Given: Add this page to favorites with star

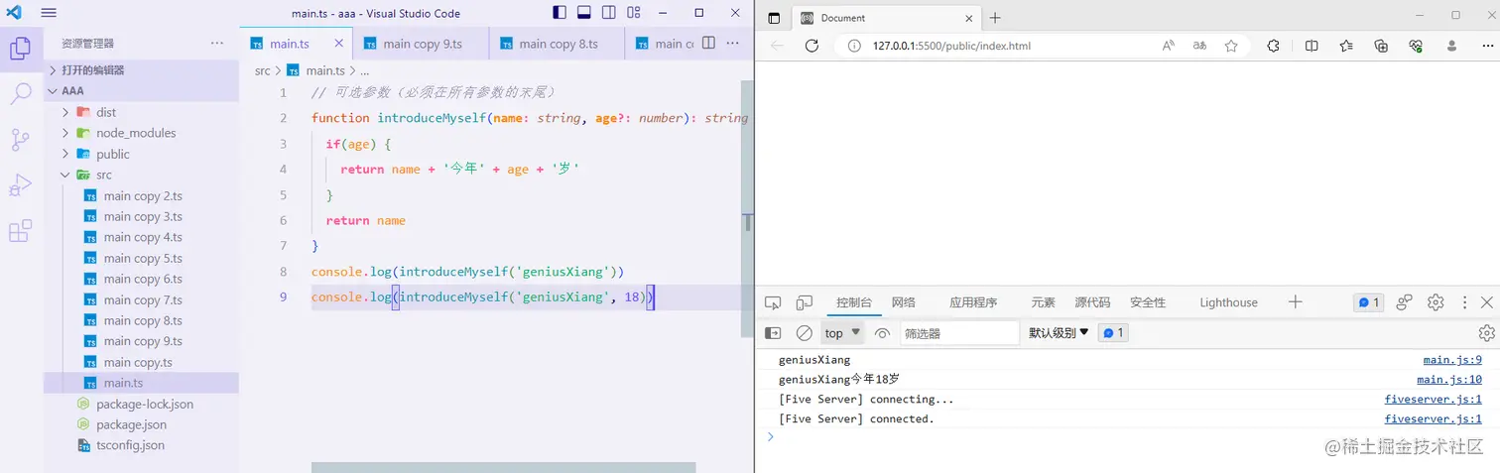Looking at the screenshot, I should [1231, 46].
